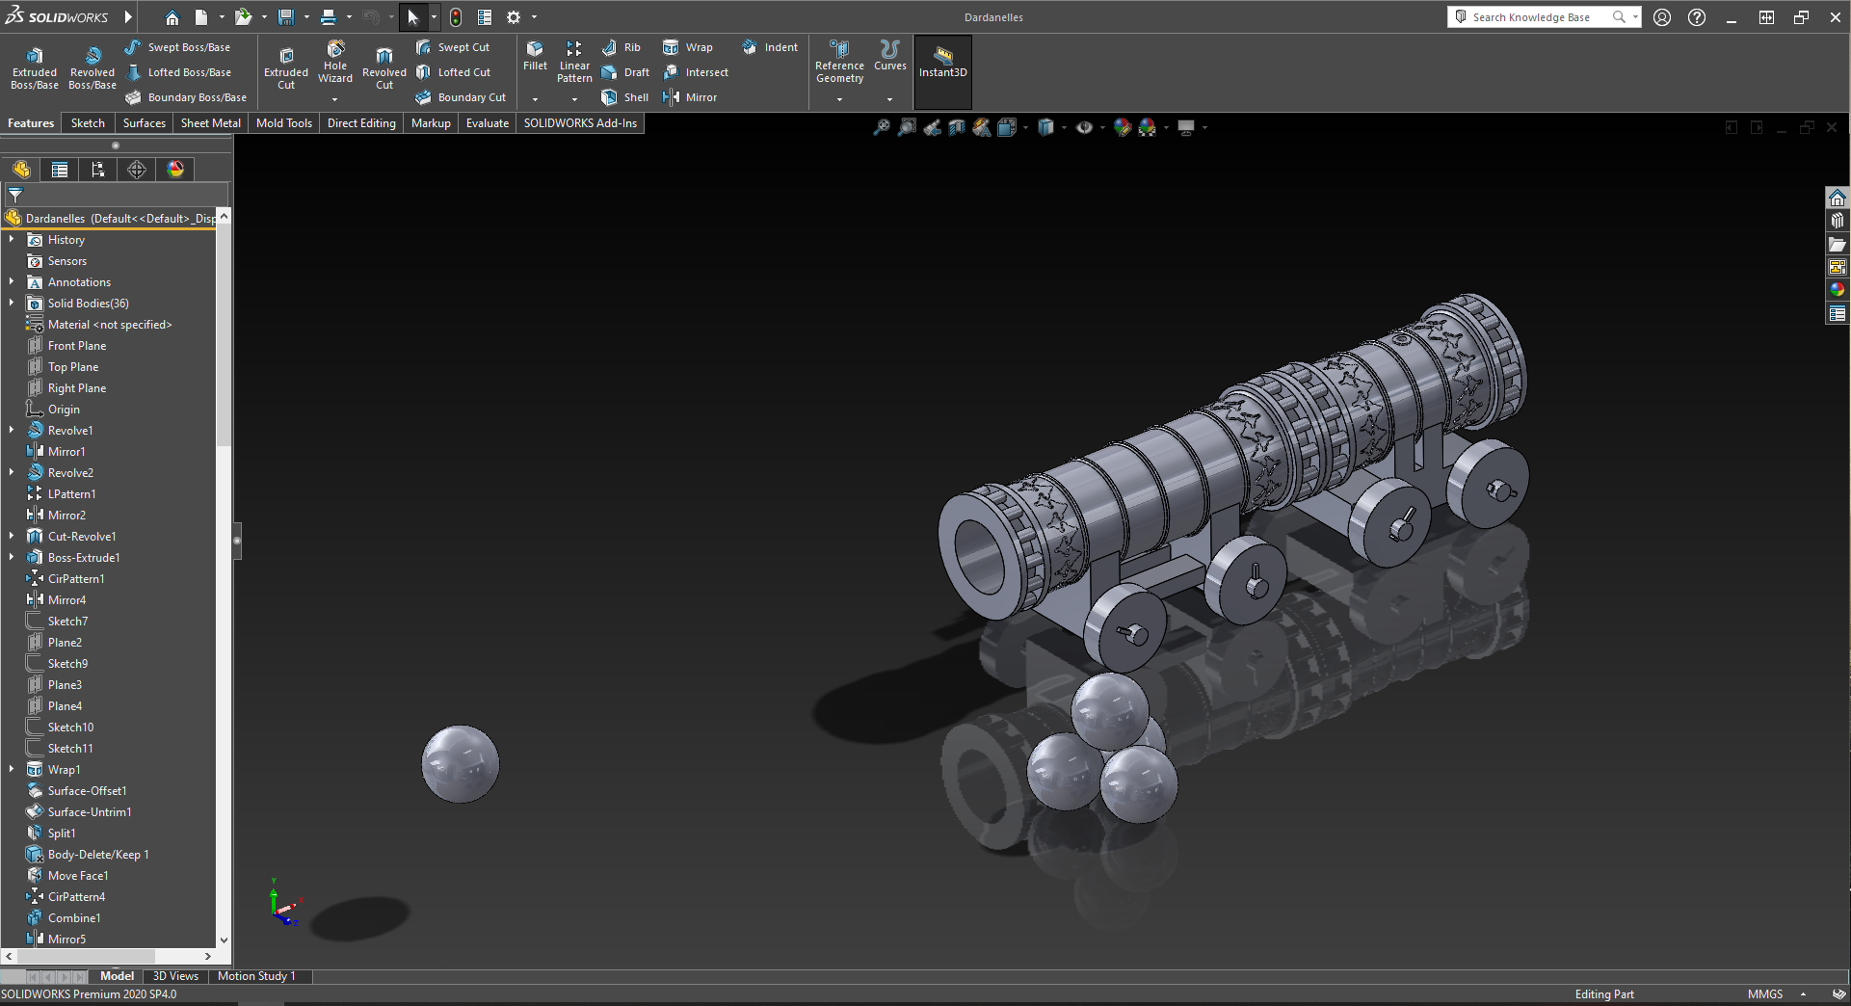Select Surface-Offset1 feature

click(x=87, y=790)
